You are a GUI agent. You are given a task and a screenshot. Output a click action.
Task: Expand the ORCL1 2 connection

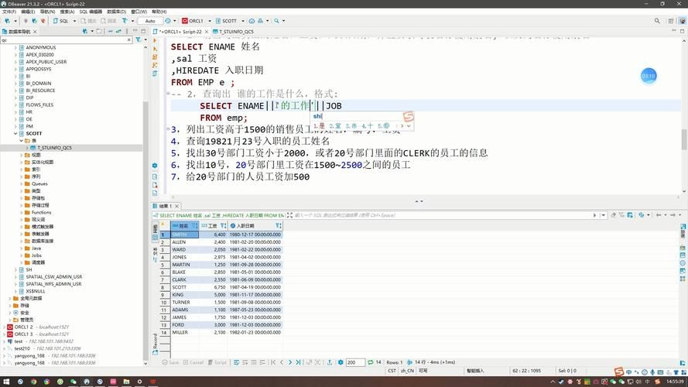[x=4, y=327]
